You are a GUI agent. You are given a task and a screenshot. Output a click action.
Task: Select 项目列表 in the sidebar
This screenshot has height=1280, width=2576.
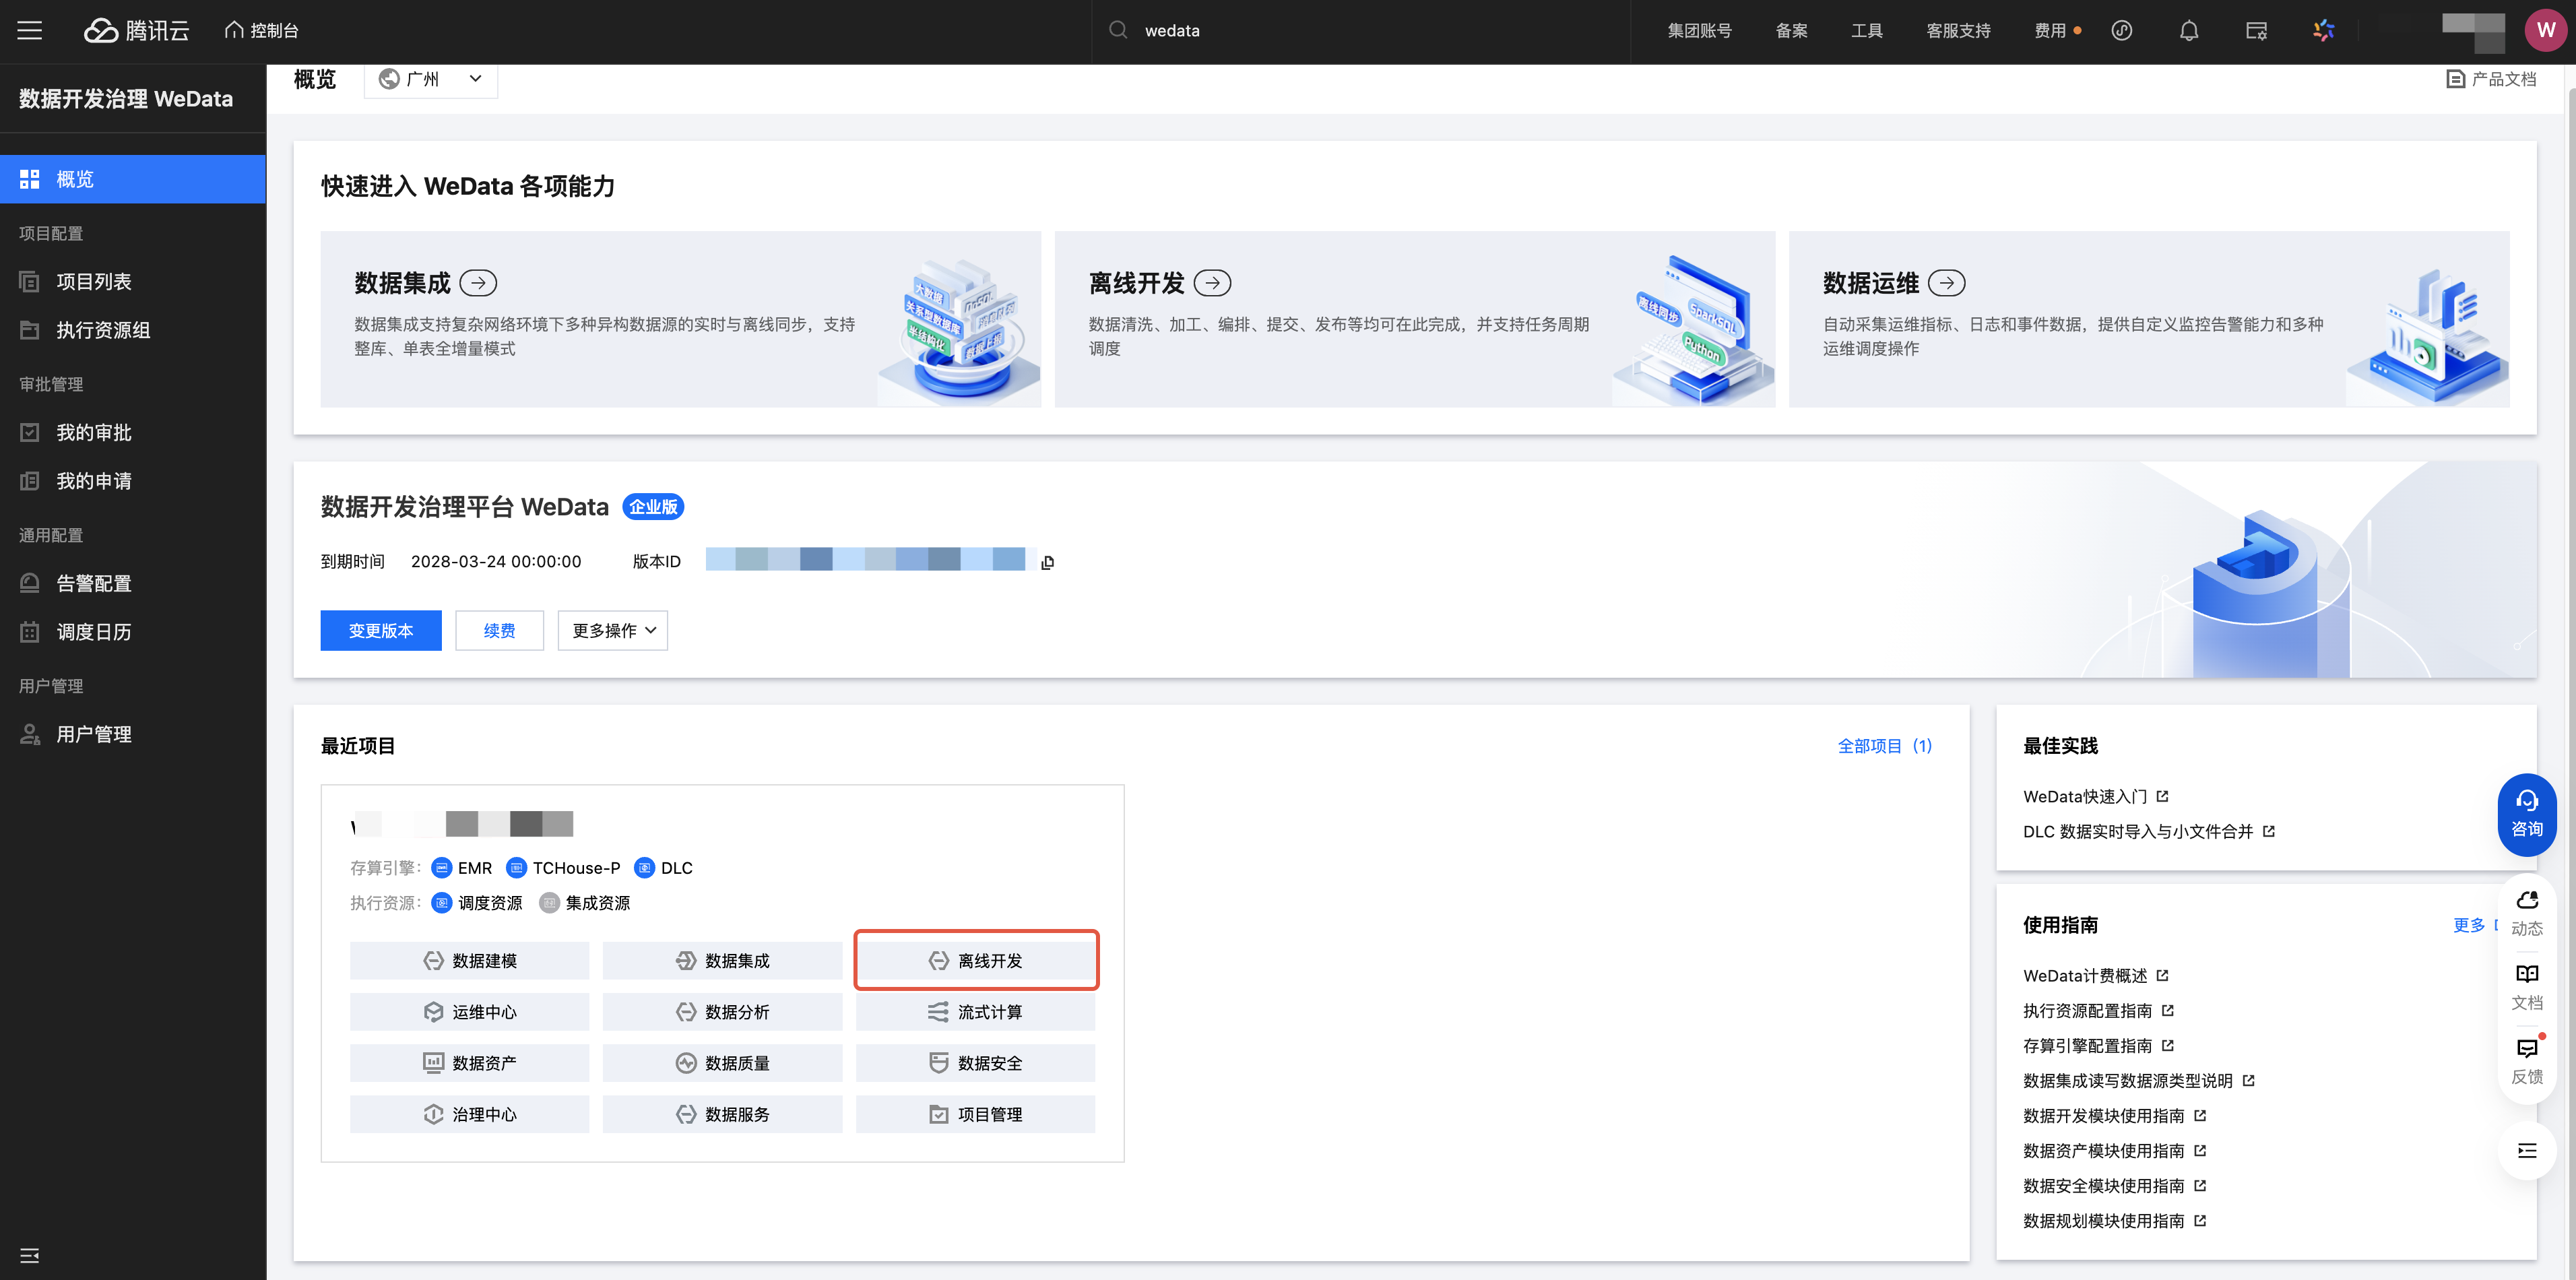point(94,282)
